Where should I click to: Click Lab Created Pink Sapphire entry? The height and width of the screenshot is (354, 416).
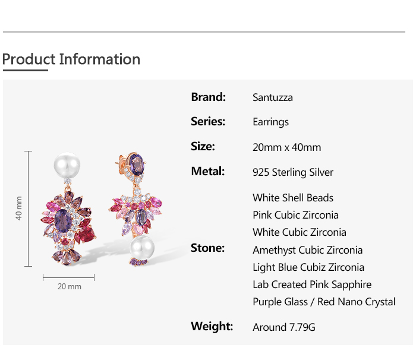[312, 285]
